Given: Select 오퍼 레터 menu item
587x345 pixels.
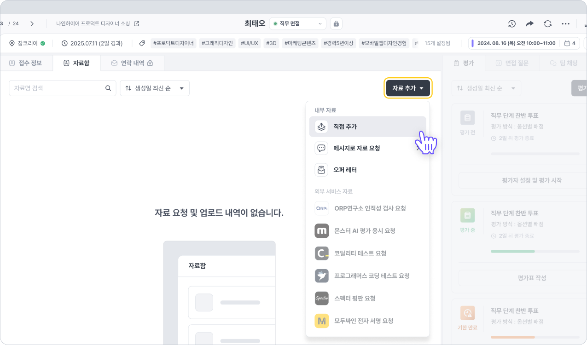Looking at the screenshot, I should pos(368,170).
